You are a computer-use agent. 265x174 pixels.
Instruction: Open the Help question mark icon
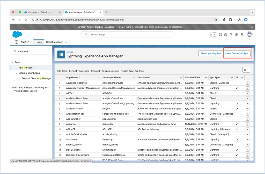click(x=231, y=34)
